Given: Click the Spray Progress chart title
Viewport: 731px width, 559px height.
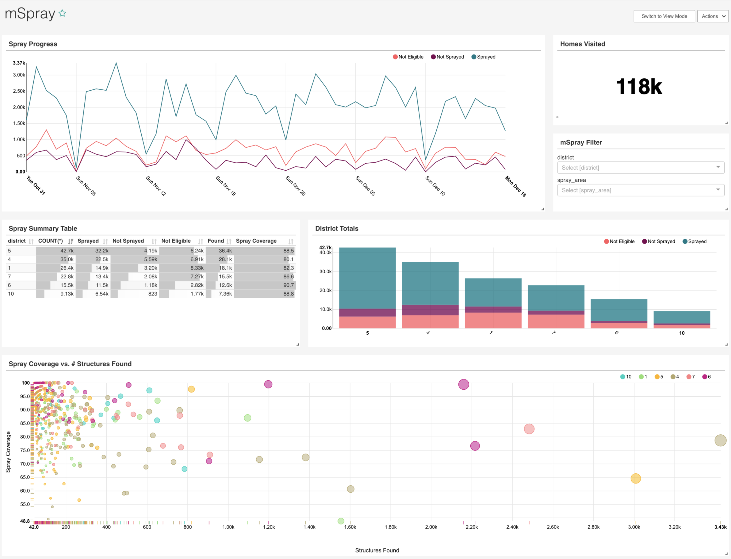Looking at the screenshot, I should click(x=33, y=44).
